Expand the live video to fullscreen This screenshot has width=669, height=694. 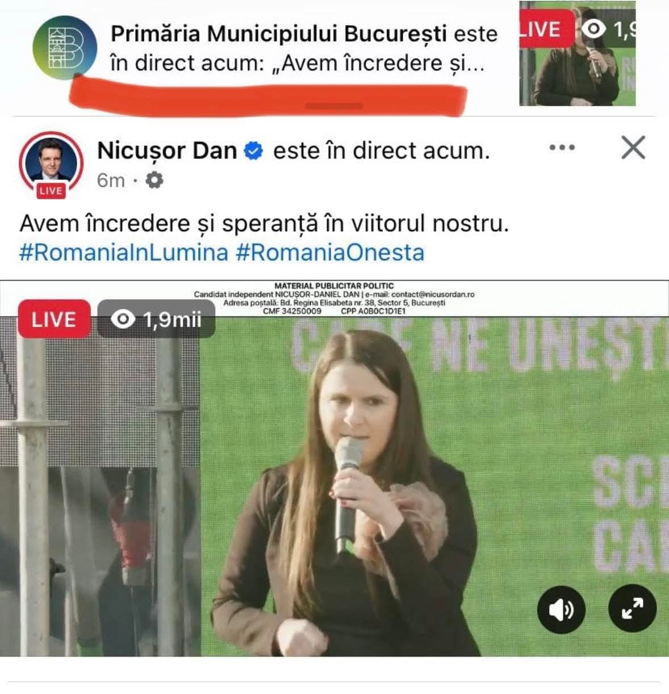632,608
